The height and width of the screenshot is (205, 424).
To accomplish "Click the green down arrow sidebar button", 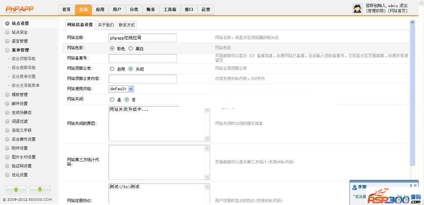I will 40,189.
